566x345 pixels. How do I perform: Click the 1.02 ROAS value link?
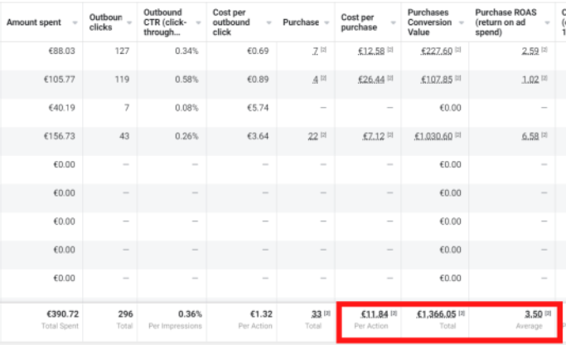[530, 80]
